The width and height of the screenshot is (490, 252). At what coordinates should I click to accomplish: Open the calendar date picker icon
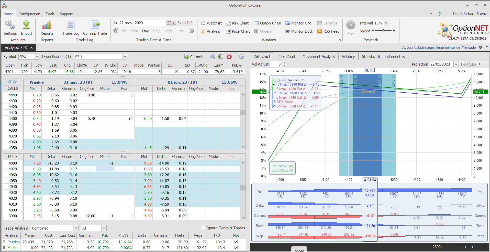[x=169, y=23]
